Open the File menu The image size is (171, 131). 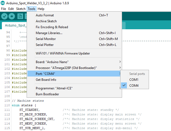pyautogui.click(x=3, y=9)
